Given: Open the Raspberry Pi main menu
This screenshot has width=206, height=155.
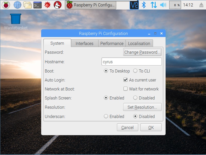Looking at the screenshot, I should pyautogui.click(x=6, y=5).
